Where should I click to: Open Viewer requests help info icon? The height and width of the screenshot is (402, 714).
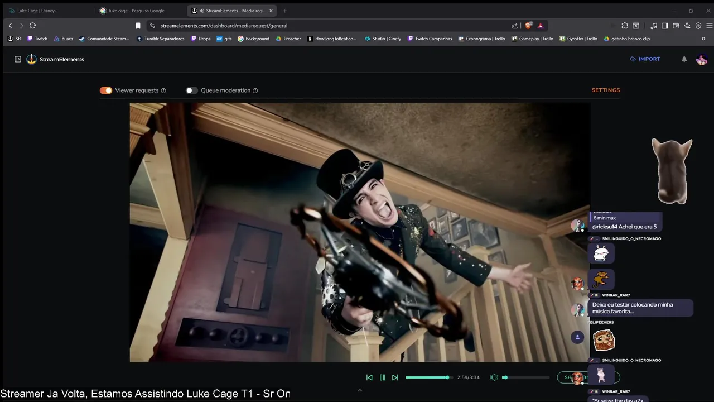point(163,90)
